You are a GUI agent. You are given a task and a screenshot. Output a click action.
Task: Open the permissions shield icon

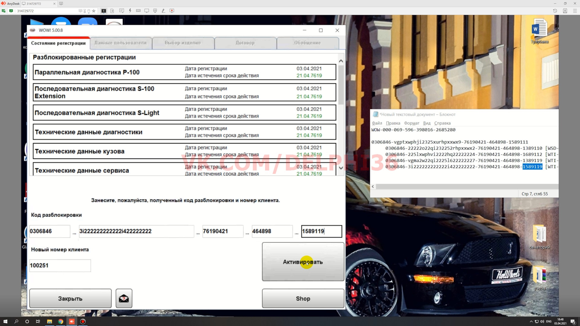pos(155,11)
